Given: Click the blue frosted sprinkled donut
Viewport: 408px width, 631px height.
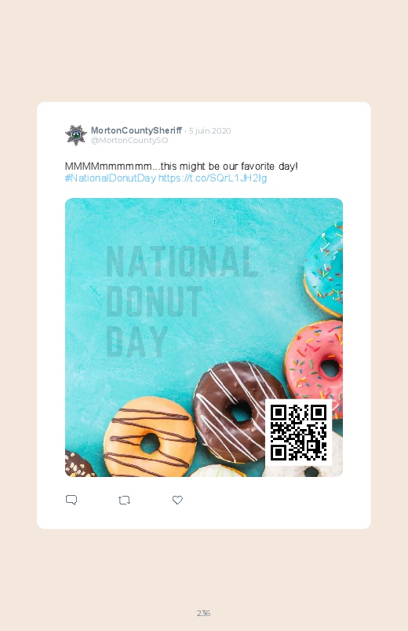Looking at the screenshot, I should 324,269.
